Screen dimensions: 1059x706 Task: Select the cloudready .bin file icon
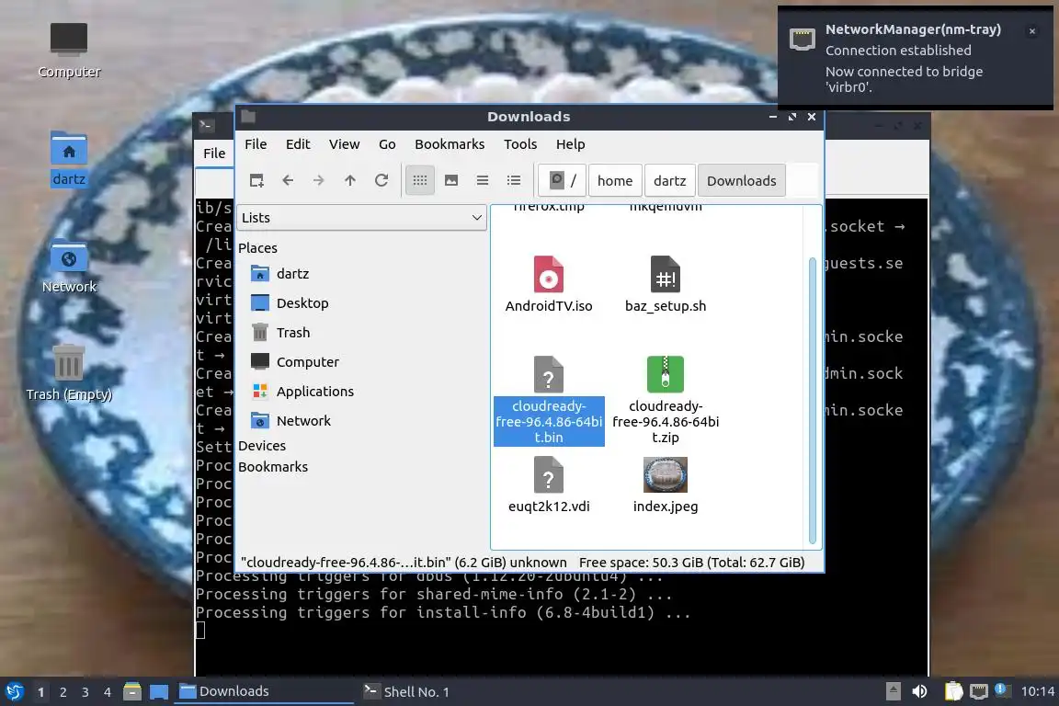(549, 374)
